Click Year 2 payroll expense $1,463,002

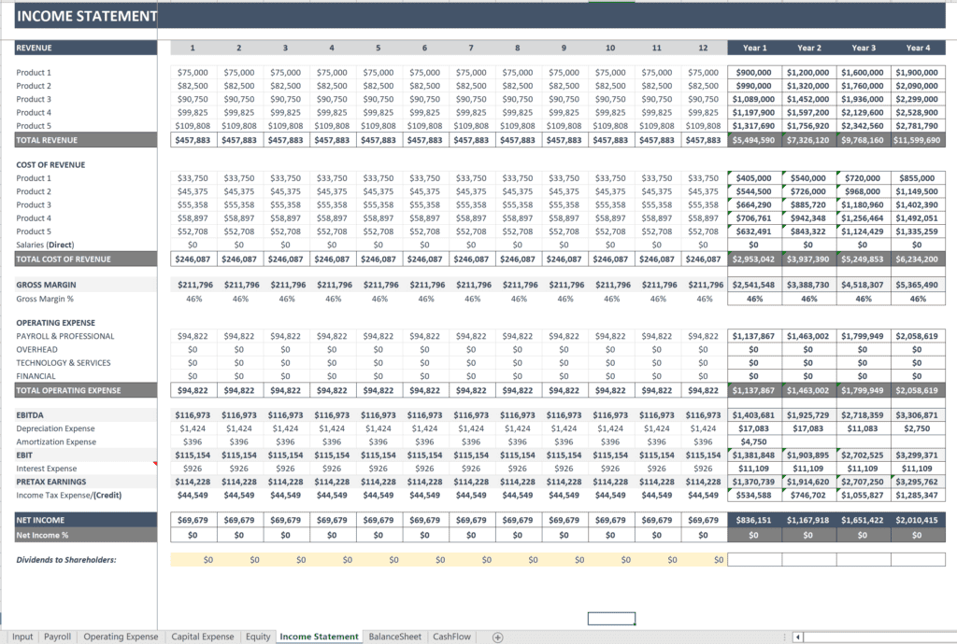pos(809,336)
